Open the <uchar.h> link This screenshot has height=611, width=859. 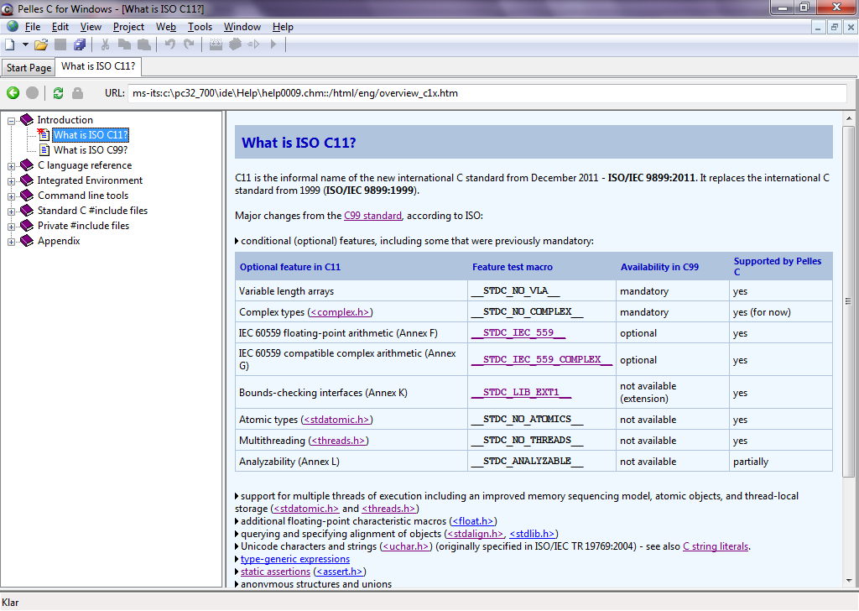click(x=406, y=546)
